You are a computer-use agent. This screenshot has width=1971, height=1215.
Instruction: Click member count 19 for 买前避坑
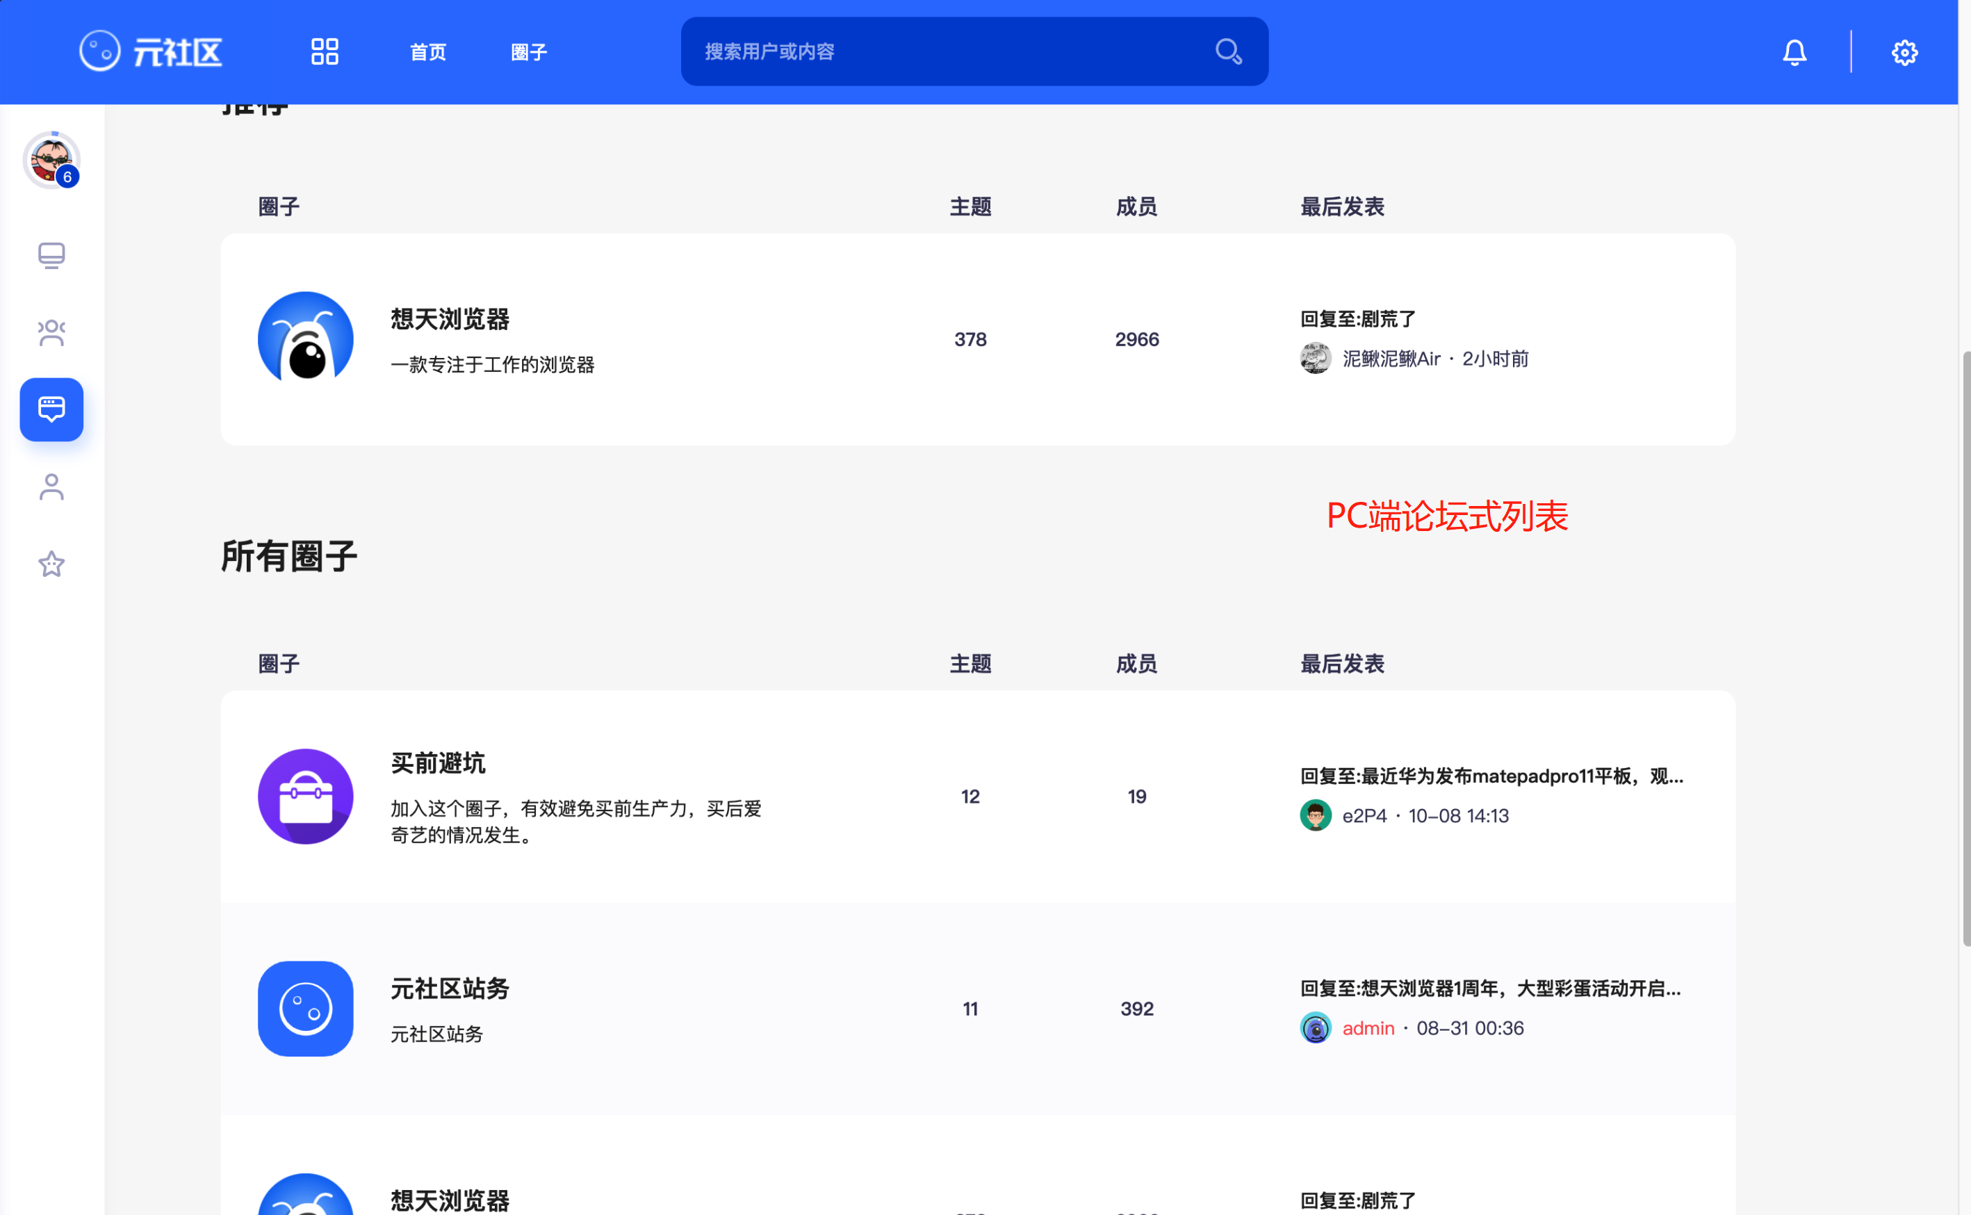click(1137, 797)
